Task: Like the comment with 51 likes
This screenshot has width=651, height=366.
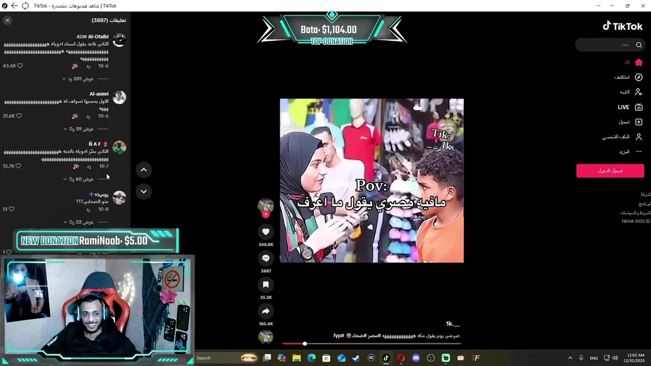Action: click(x=12, y=209)
